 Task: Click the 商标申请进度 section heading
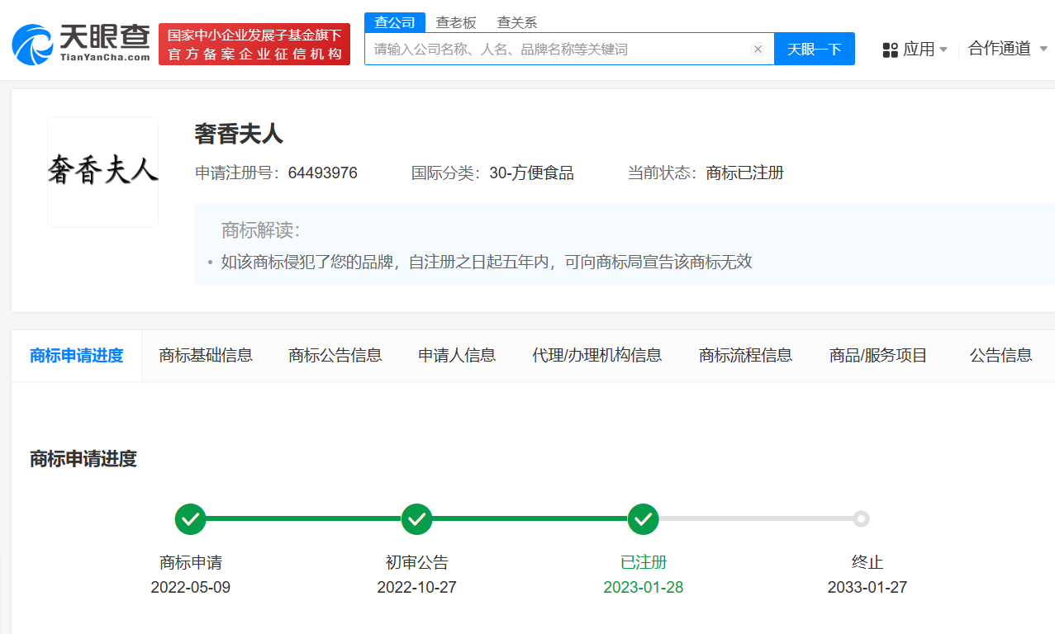[x=83, y=459]
